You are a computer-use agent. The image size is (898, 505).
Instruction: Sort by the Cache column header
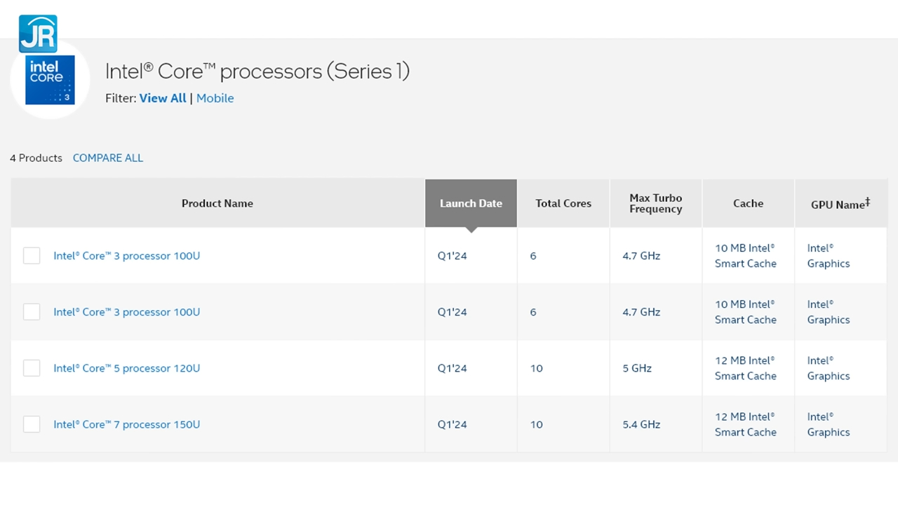tap(748, 203)
